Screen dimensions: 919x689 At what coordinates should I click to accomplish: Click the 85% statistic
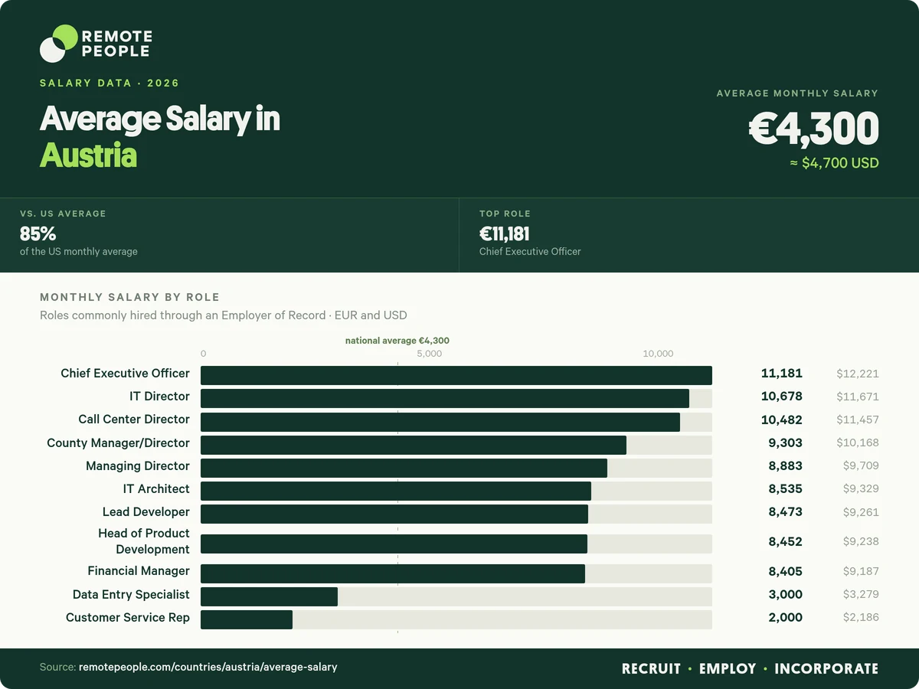pyautogui.click(x=38, y=233)
